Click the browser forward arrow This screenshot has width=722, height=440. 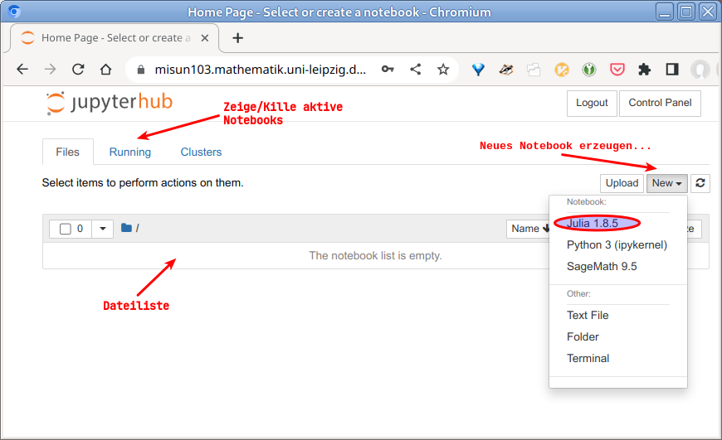click(x=50, y=70)
